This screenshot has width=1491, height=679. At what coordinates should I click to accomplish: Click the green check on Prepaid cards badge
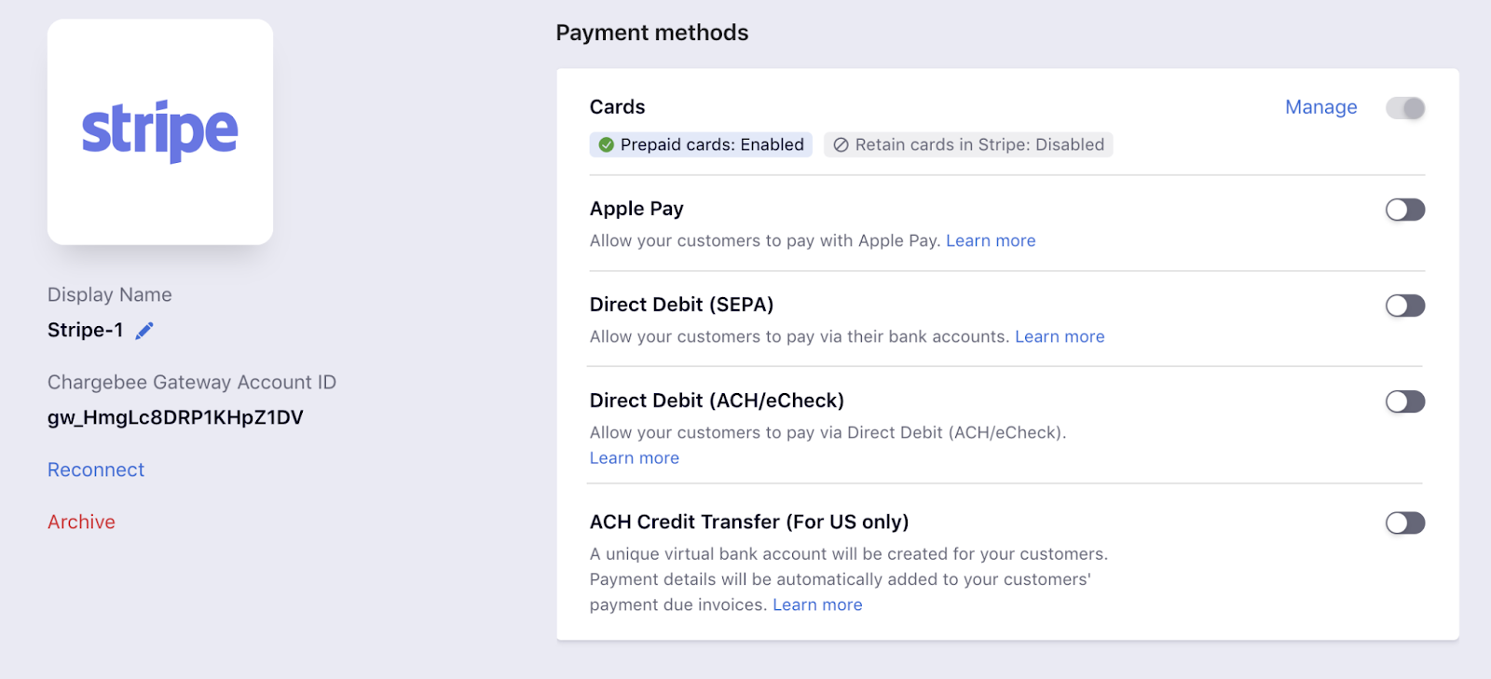pyautogui.click(x=607, y=145)
